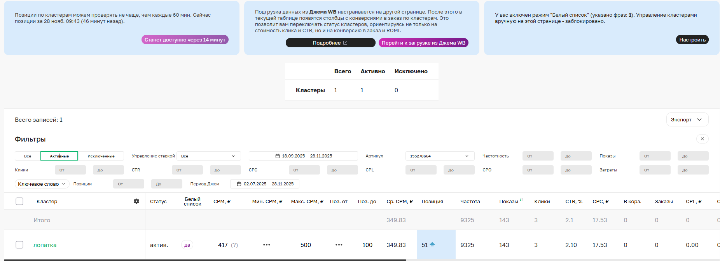
Task: Toggle the Белый список 'да' badge
Action: 187,245
